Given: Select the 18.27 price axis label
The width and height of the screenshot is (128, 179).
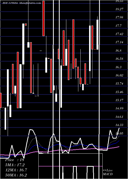Looking at the screenshot, I should coord(119,9).
